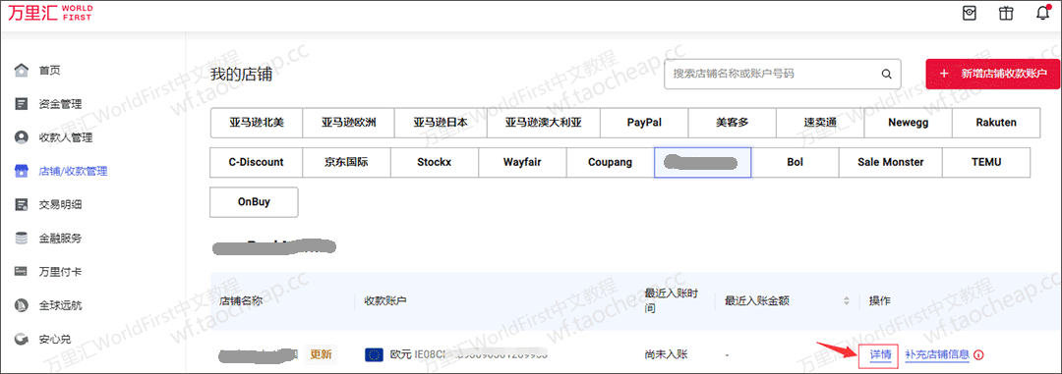This screenshot has width=1062, height=374.
Task: Open 交易明细 menu item
Action: tap(60, 204)
